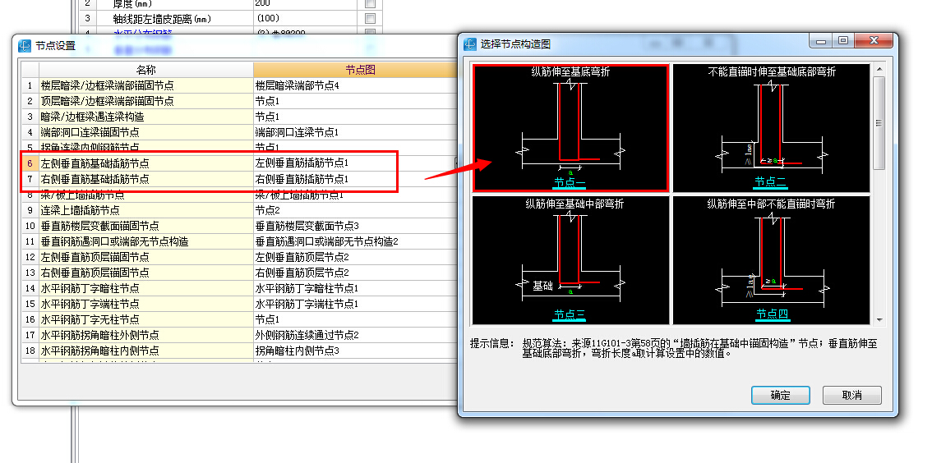Click cell 节点2 in row 9
The height and width of the screenshot is (463, 932).
[x=355, y=210]
